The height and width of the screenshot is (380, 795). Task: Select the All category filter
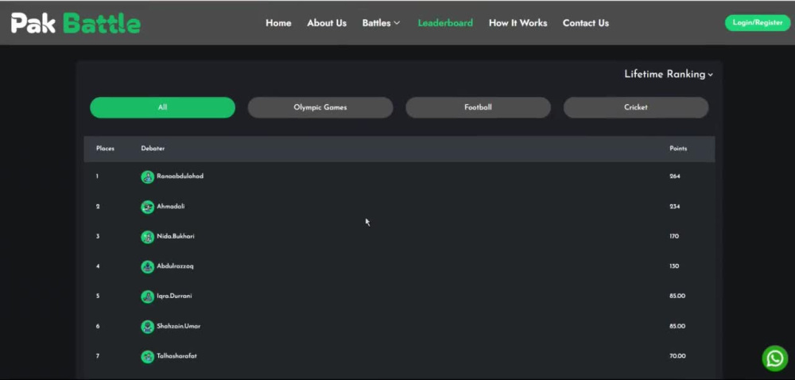point(162,107)
